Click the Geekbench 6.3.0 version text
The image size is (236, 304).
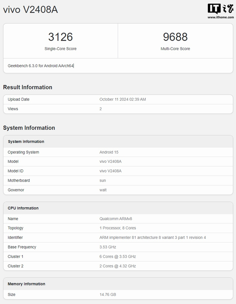tap(40, 66)
